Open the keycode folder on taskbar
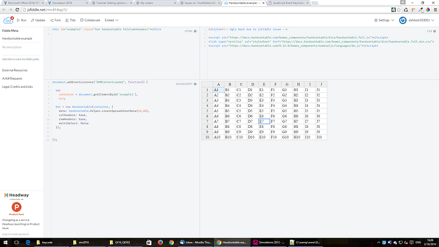 [51, 243]
